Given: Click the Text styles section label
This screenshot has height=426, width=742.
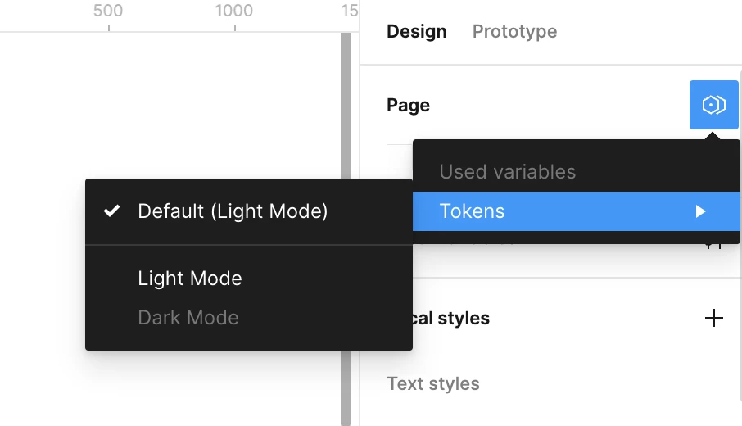Looking at the screenshot, I should pos(433,383).
